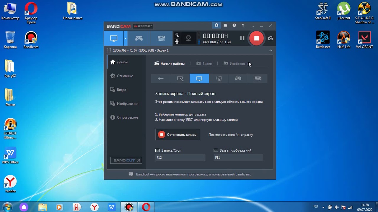Open Основные settings in sidebar
378x212 pixels.
[x=126, y=76]
